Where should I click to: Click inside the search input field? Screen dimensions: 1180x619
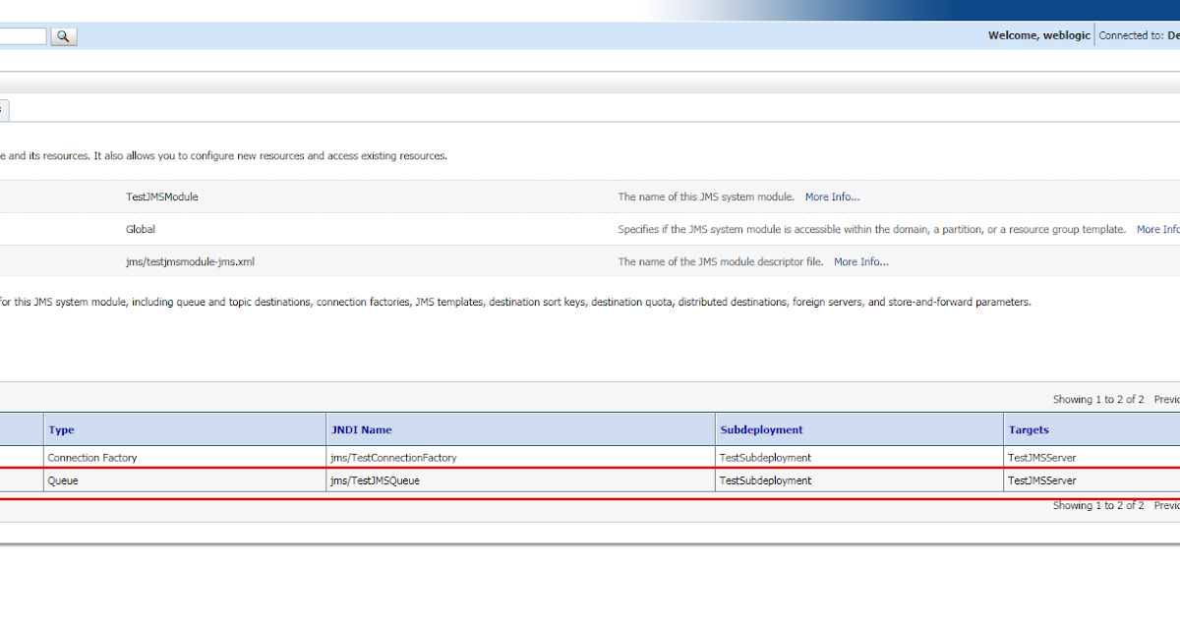[x=22, y=35]
